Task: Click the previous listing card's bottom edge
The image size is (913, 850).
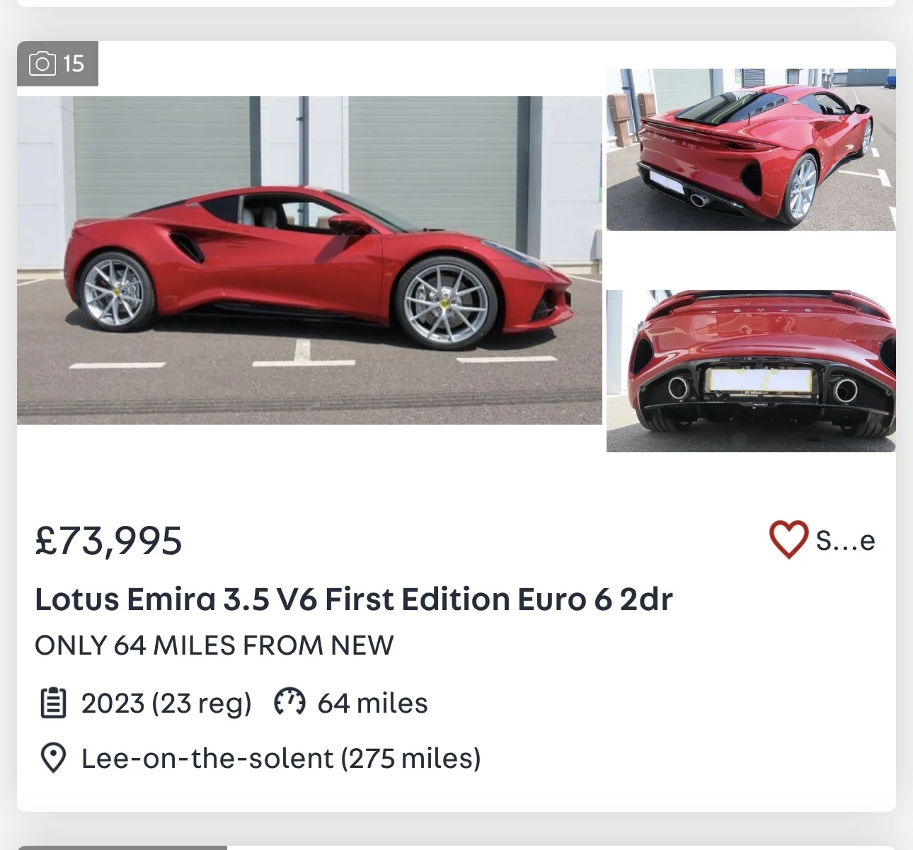Action: (x=456, y=4)
